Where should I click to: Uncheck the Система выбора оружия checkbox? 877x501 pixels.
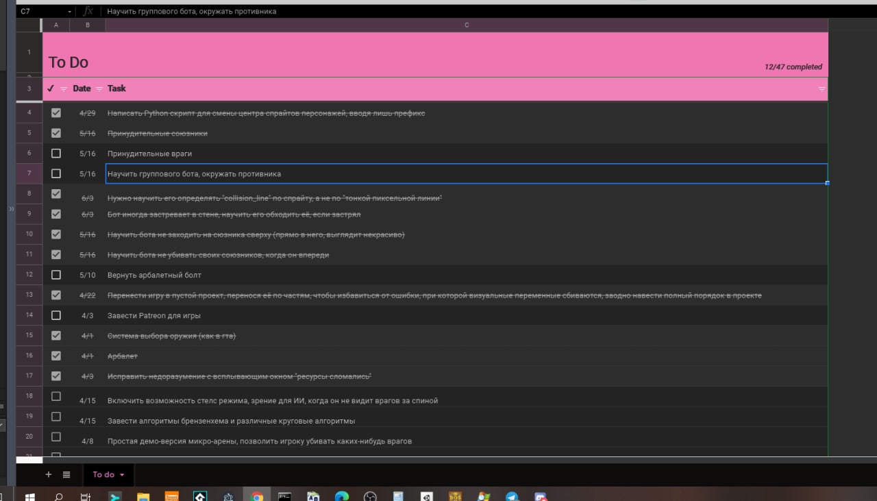[56, 336]
